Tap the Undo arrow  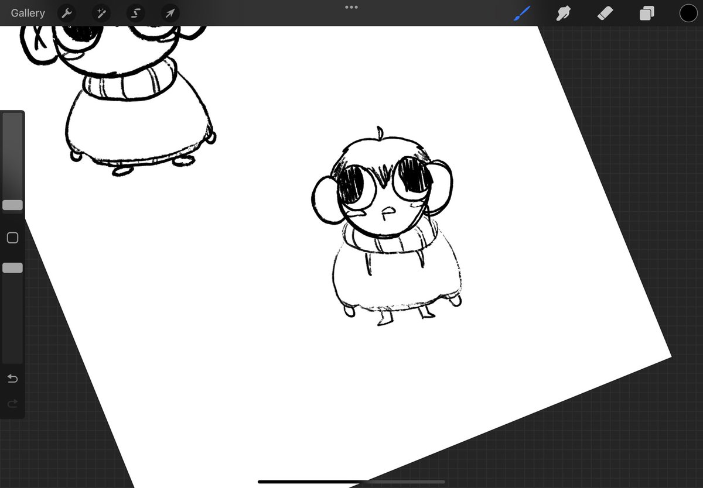(12, 379)
